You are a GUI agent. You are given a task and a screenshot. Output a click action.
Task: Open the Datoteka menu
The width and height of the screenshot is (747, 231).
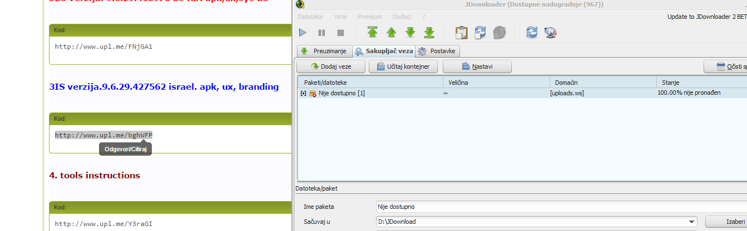310,17
